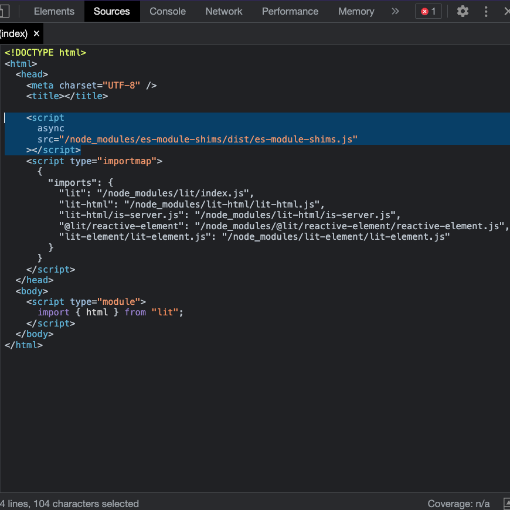Screen dimensions: 510x510
Task: Click the lit-html/is-server.js mapping line
Action: point(230,215)
